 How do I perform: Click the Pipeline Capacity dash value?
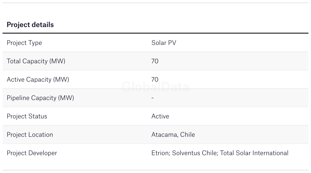click(x=152, y=98)
